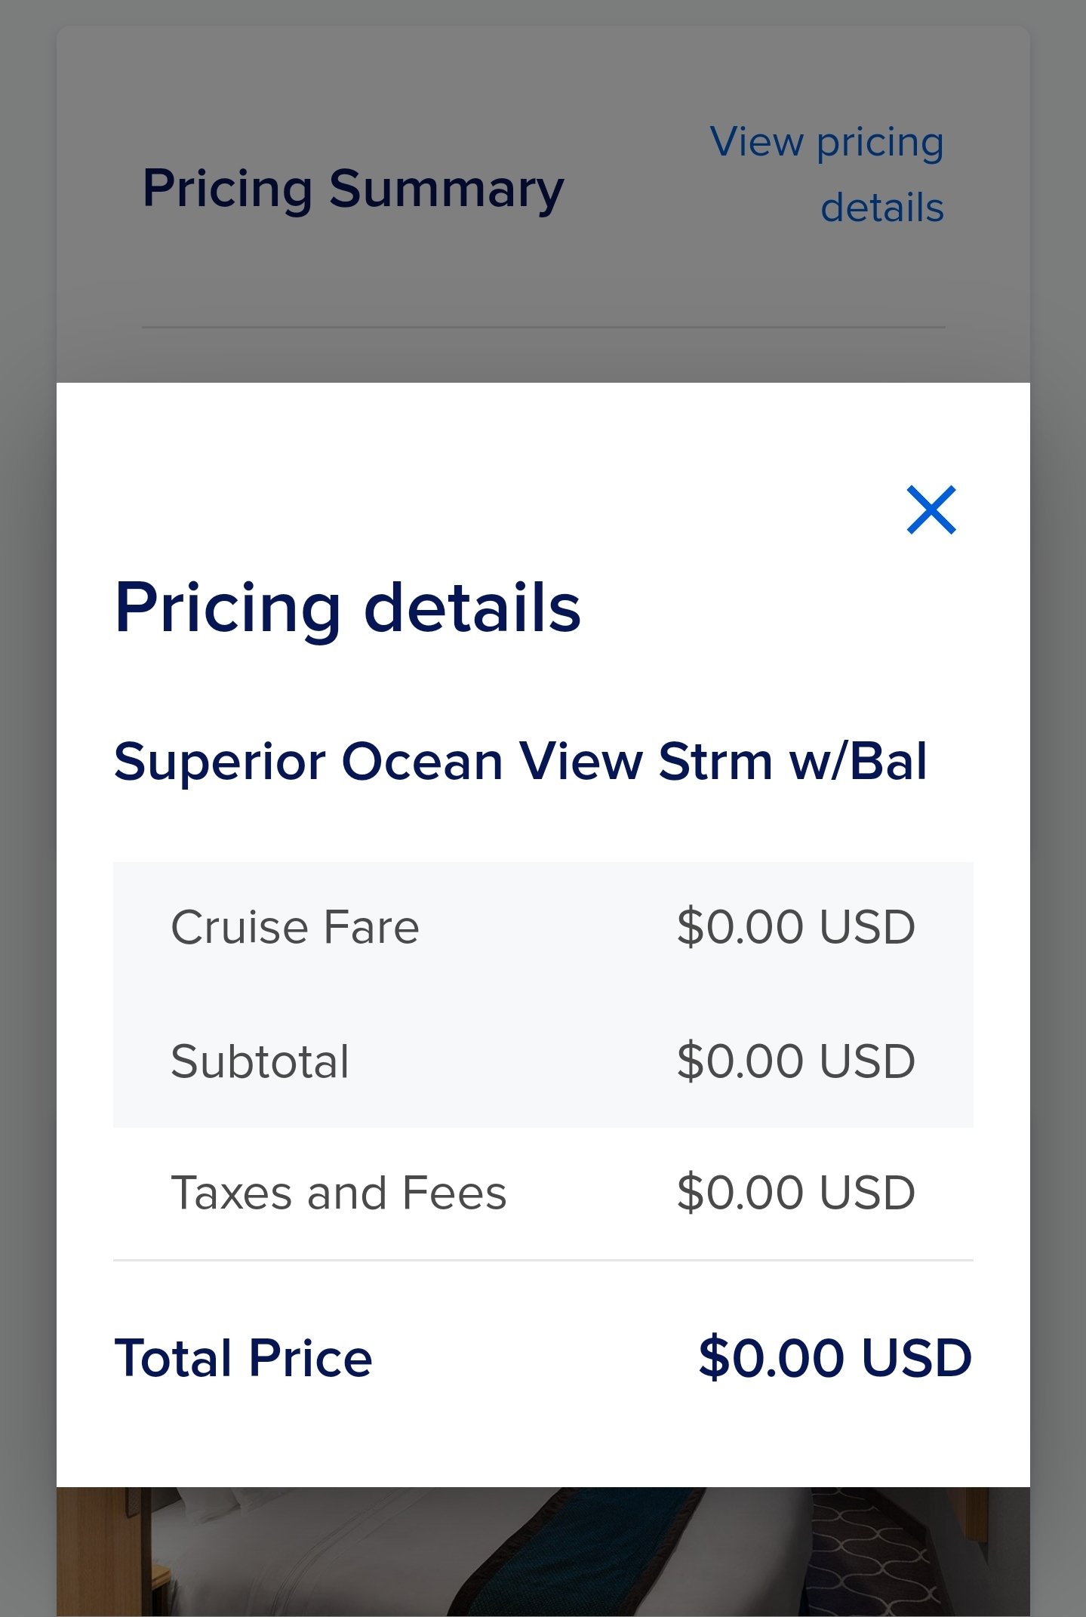Click the stateroom photo below the dialog
This screenshot has height=1617, width=1086.
tap(543, 1552)
